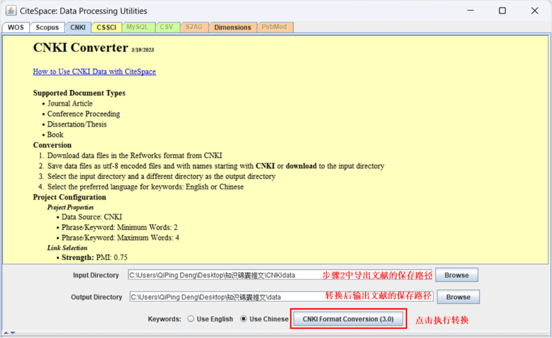The width and height of the screenshot is (552, 338).
Task: Click the Keywords: label
Action: coord(165,319)
